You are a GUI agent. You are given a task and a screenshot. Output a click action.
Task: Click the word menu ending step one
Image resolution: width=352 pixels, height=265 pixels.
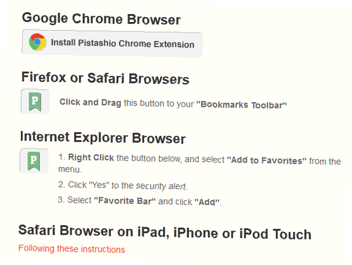click(70, 169)
